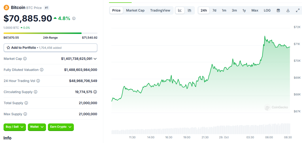Screen dimensions: 302x143
Task: Click info icon next to 4.8% change
Action: (74, 18)
